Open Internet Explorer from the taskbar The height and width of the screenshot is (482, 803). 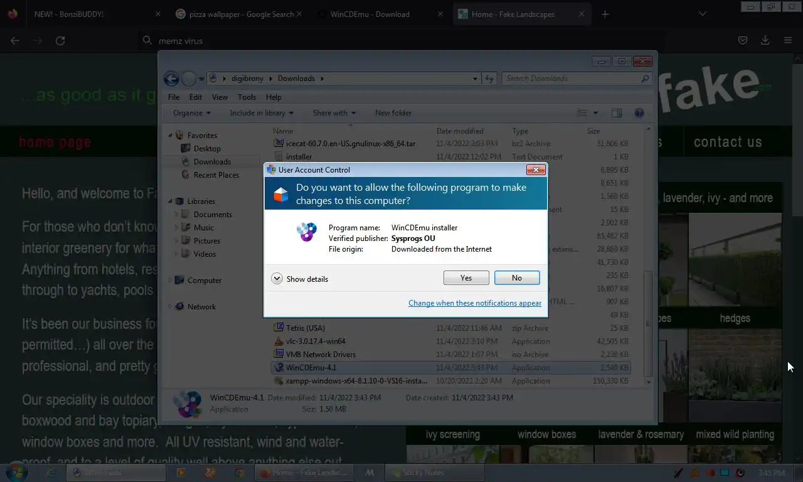[x=51, y=473]
